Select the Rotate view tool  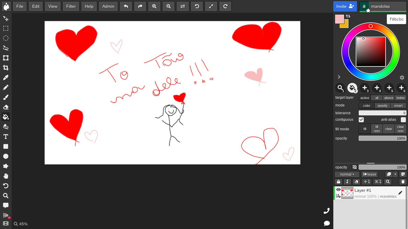pyautogui.click(x=6, y=186)
